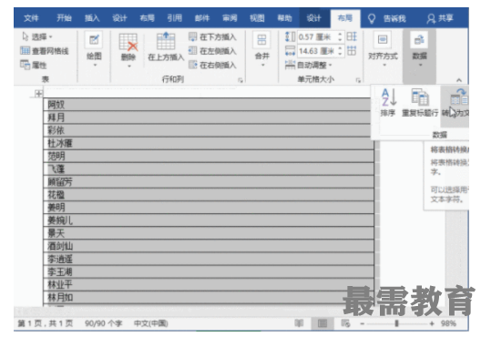Click the column width field 14.63 厘米
This screenshot has height=337, width=481.
(x=317, y=51)
